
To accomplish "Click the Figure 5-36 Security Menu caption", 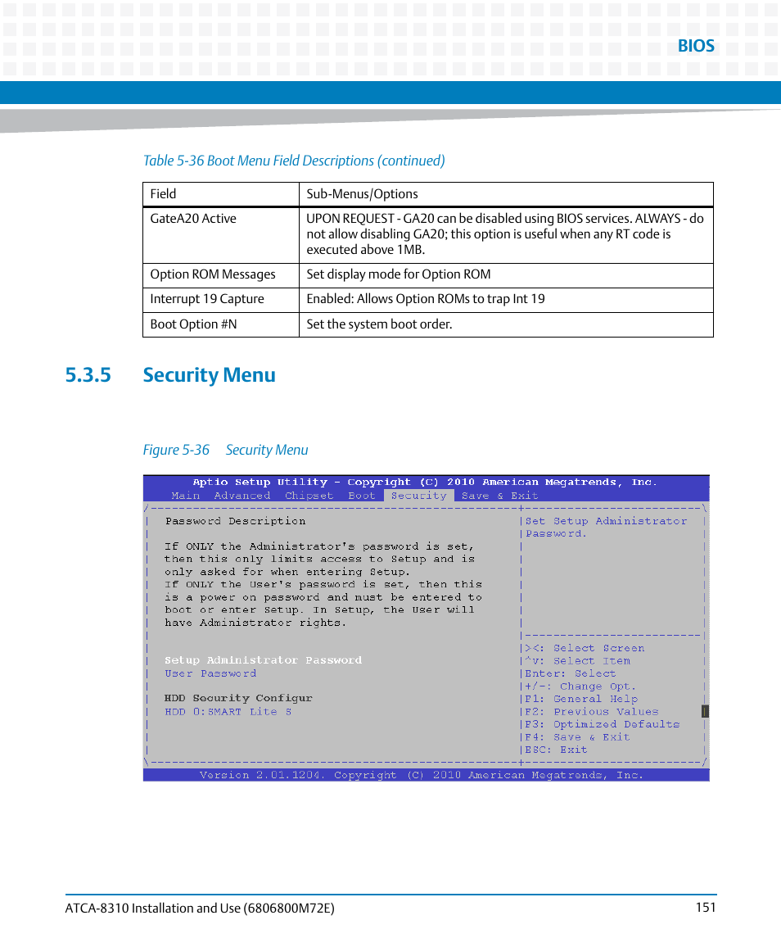I will click(x=225, y=450).
